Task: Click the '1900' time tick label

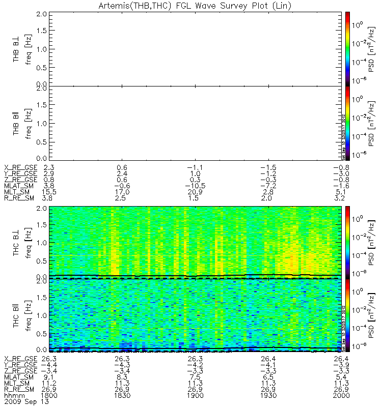Action: pyautogui.click(x=195, y=395)
